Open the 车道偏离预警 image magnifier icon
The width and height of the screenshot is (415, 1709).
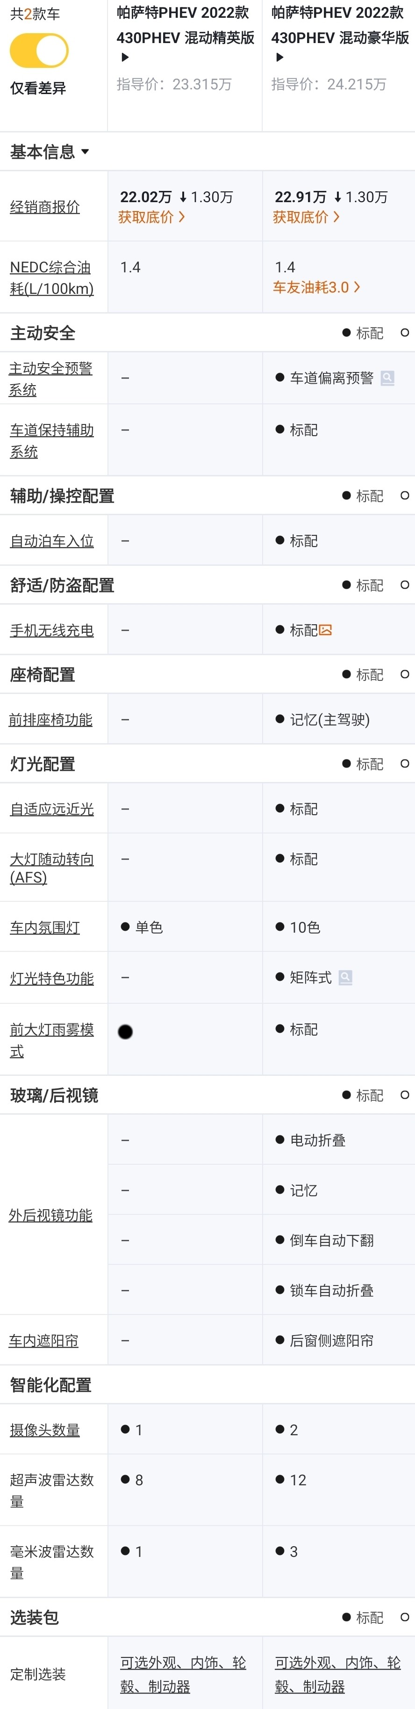387,378
